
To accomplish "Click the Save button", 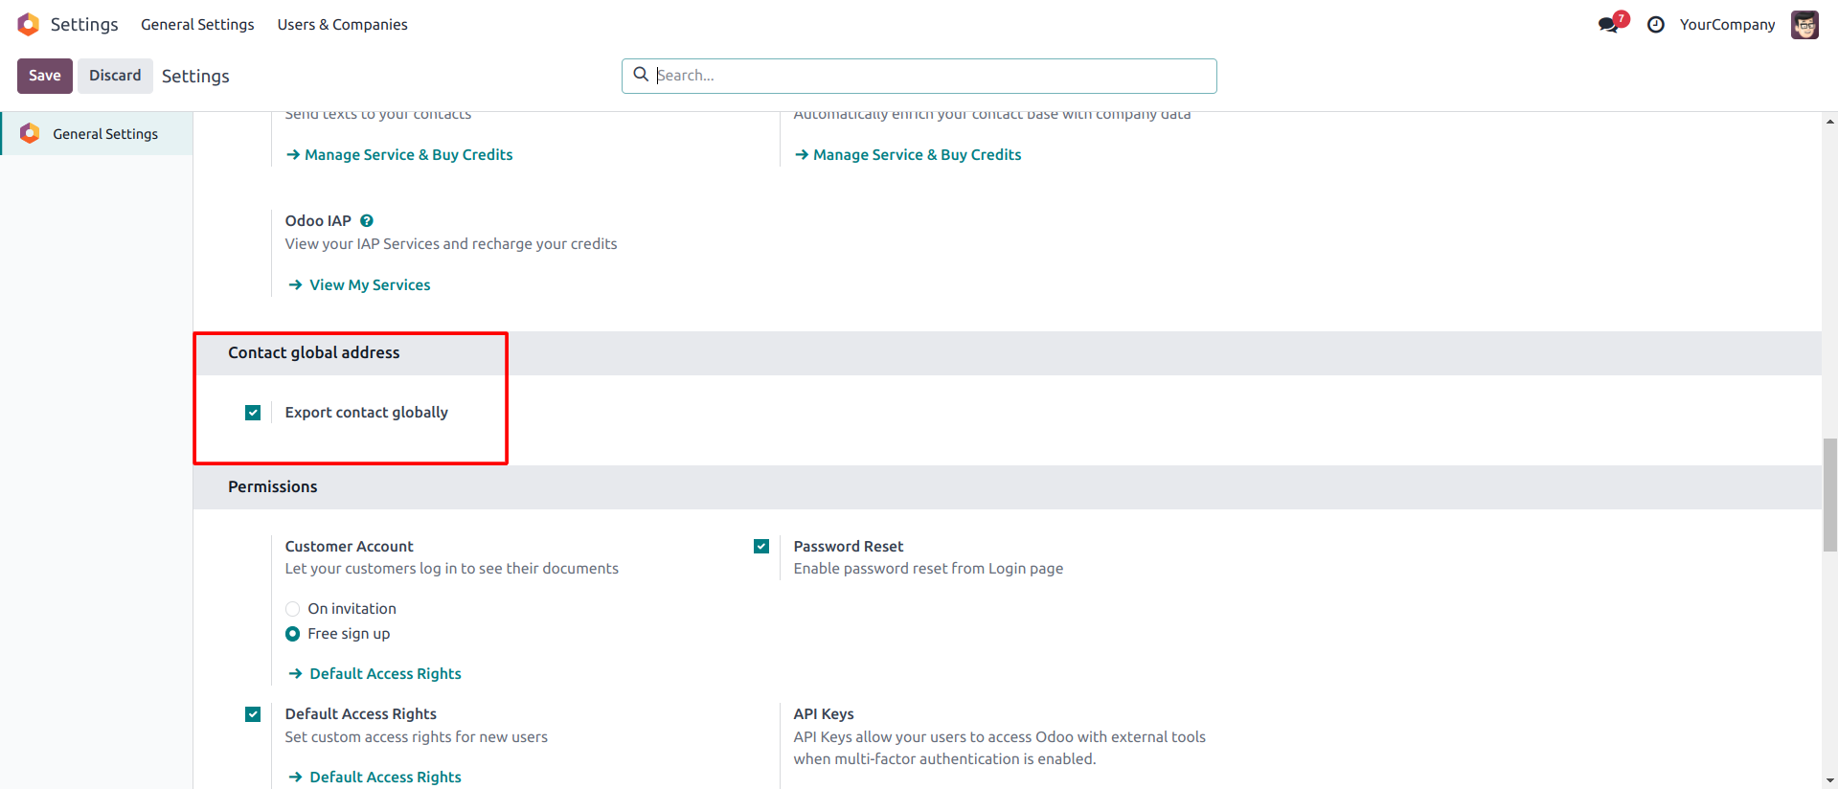I will click(45, 76).
